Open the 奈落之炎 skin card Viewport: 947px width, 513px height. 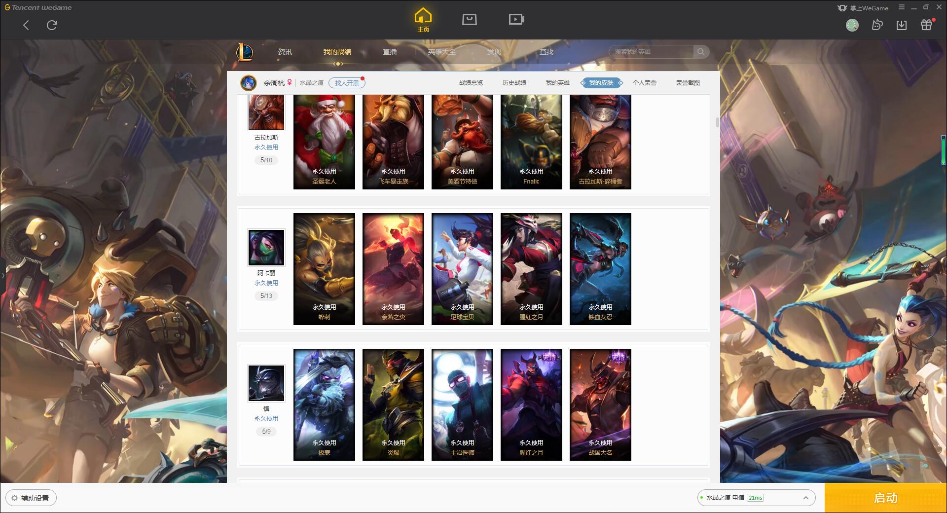pos(393,269)
